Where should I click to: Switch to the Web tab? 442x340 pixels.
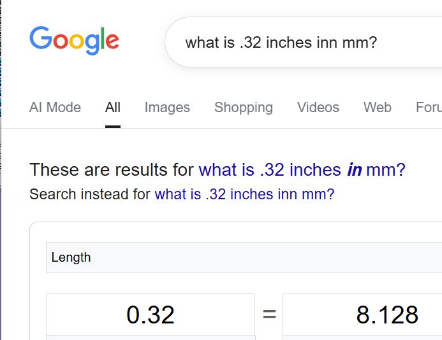(377, 108)
